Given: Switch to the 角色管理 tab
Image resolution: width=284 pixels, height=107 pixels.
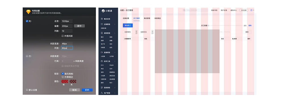Looking at the screenshot, I should pyautogui.click(x=147, y=18).
